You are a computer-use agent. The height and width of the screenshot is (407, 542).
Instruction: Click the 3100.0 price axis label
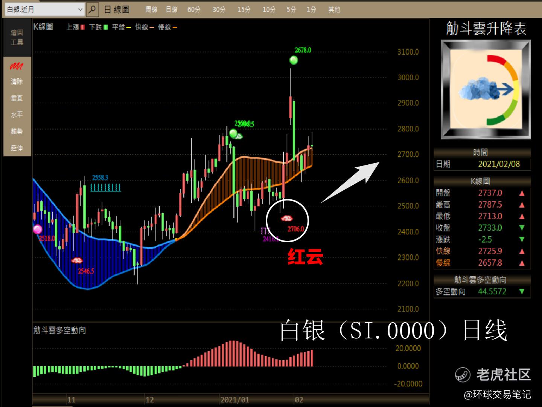408,52
